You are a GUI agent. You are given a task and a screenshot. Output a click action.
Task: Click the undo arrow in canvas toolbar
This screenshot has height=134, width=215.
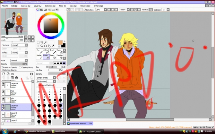(x=68, y=10)
